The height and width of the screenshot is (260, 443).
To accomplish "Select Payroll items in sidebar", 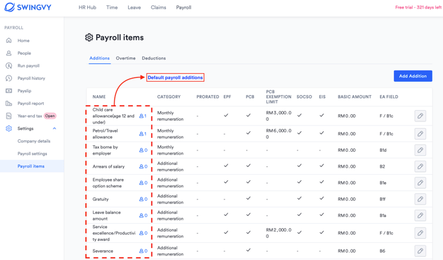I will (x=32, y=166).
